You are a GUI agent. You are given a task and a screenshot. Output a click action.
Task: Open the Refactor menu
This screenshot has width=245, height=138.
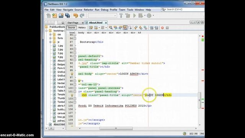(88, 10)
